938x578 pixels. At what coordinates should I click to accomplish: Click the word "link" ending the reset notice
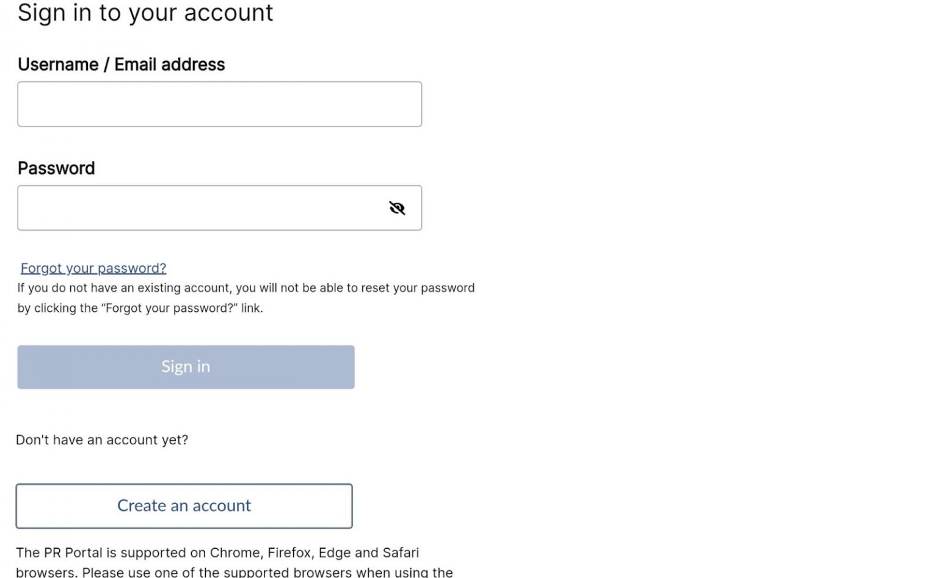250,308
